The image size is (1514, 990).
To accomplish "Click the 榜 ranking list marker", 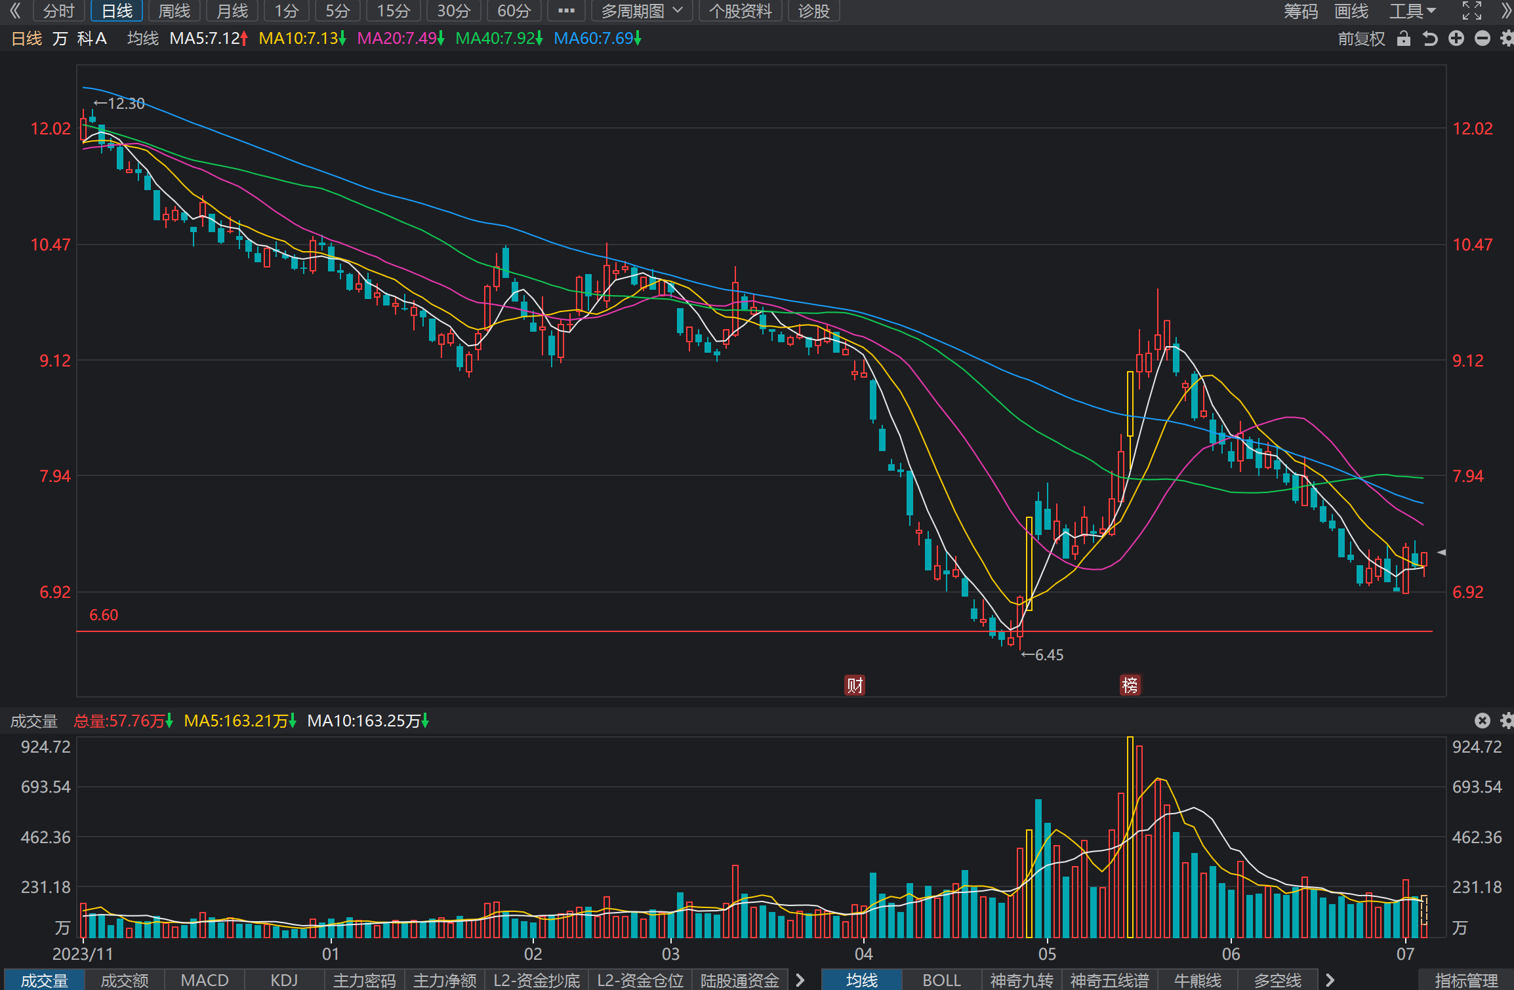I will 1130,685.
